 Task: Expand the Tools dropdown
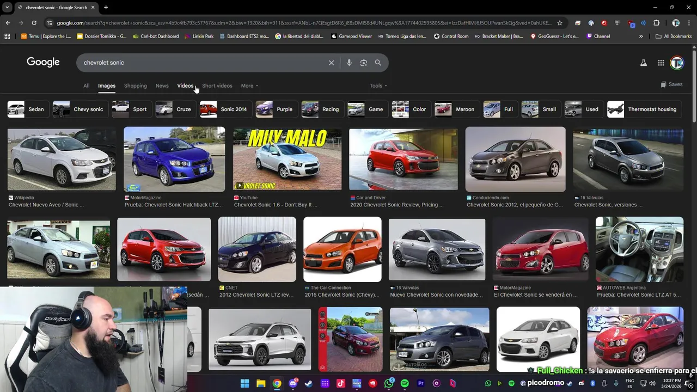pos(378,85)
